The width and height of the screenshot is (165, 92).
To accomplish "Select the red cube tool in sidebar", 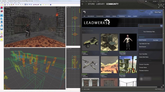I will 2,8.
